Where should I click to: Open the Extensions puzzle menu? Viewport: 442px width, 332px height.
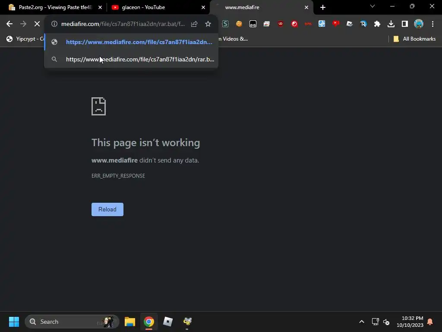tap(377, 24)
